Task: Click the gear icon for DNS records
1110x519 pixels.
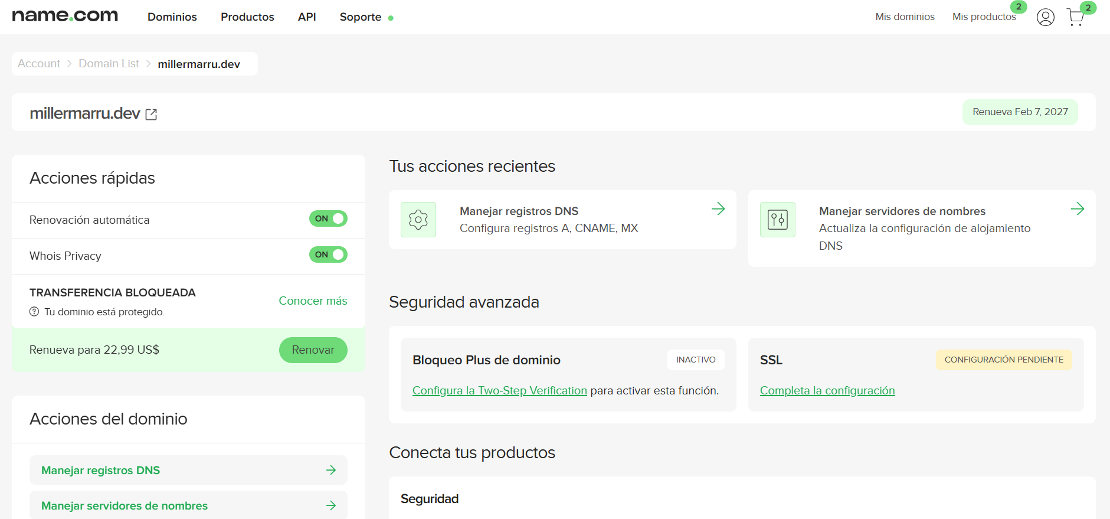Action: (418, 220)
